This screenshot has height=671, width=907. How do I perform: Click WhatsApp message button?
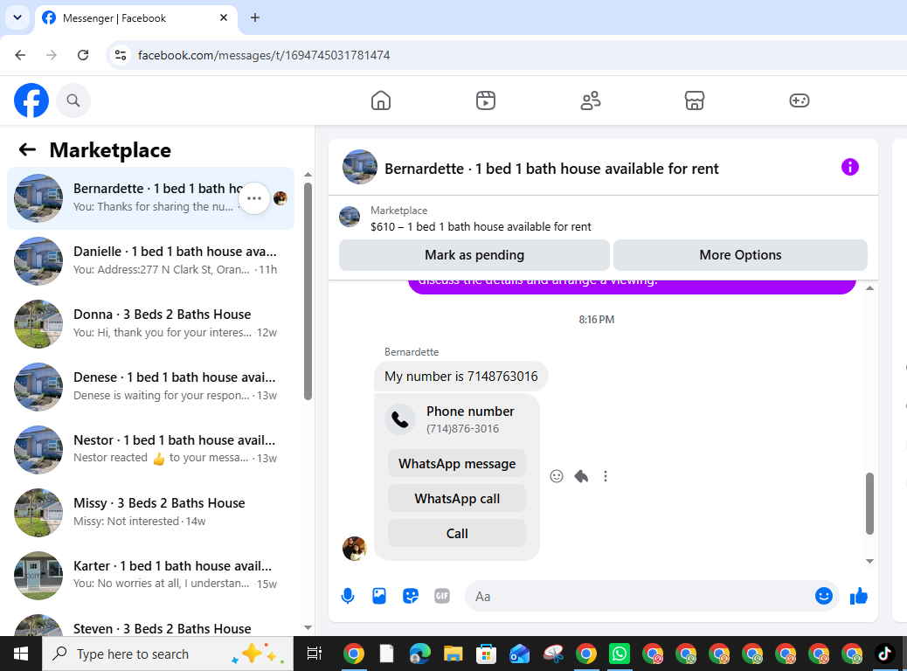[x=457, y=464]
